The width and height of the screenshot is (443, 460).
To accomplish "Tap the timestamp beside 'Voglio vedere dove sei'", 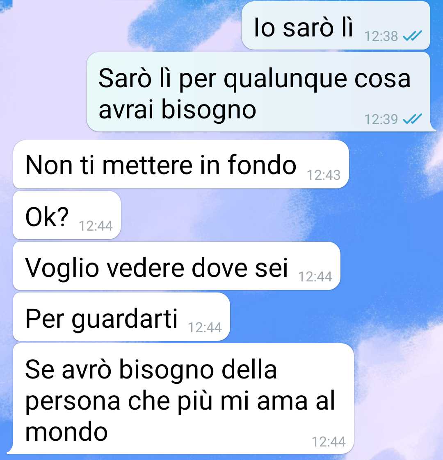I will (315, 276).
